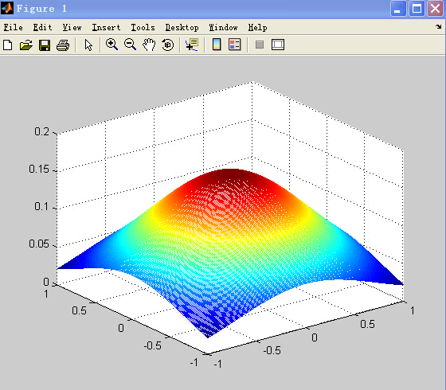Expand the Desktop menu
The height and width of the screenshot is (390, 446).
[182, 28]
